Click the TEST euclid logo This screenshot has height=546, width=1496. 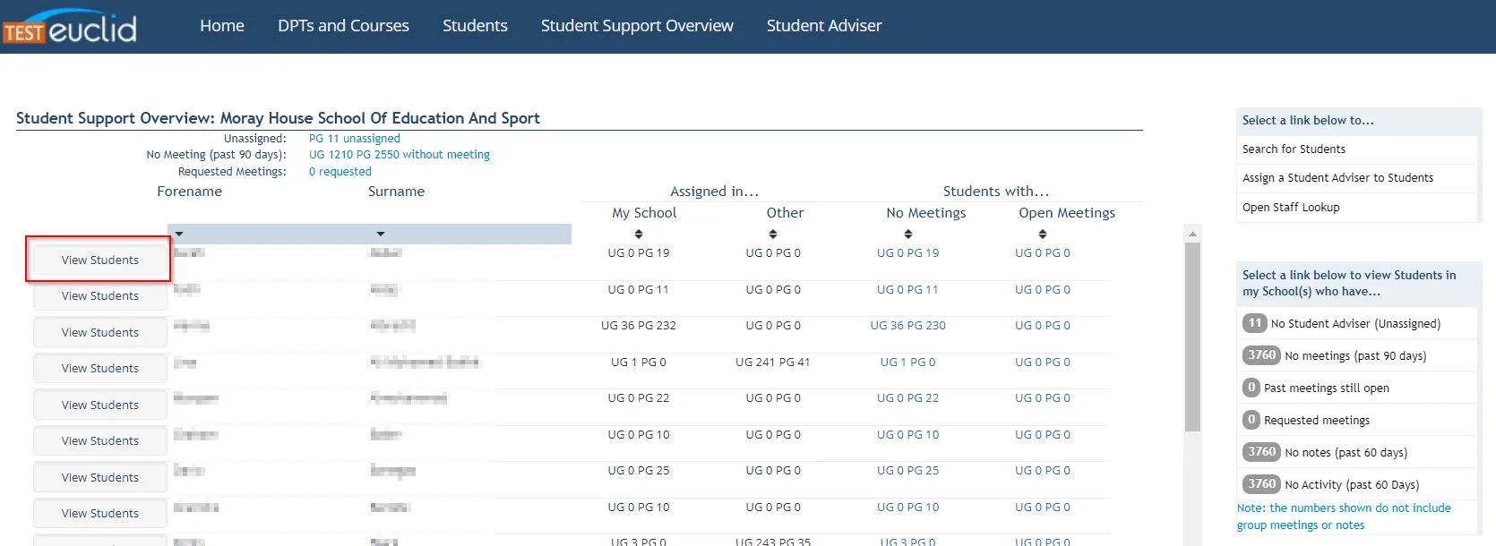[69, 27]
